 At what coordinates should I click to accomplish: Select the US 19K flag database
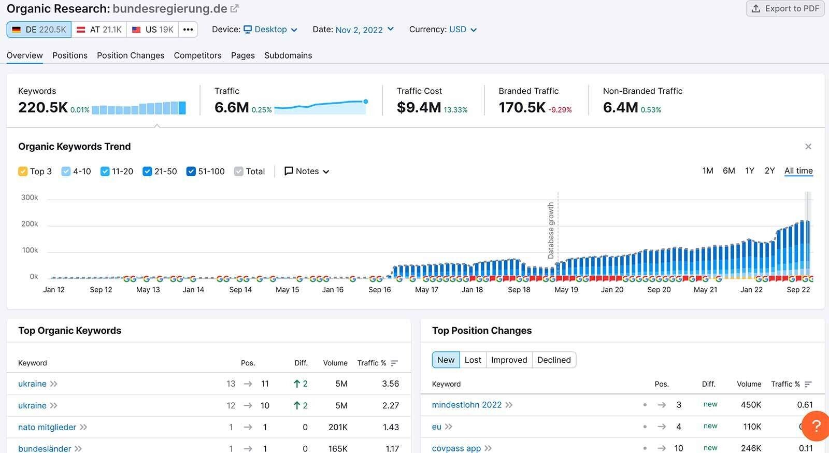[x=153, y=30]
